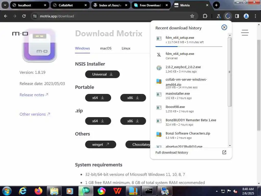Image resolution: width=261 pixels, height=196 pixels.
Task: Open the Extensions puzzle icon
Action: pyautogui.click(x=205, y=16)
